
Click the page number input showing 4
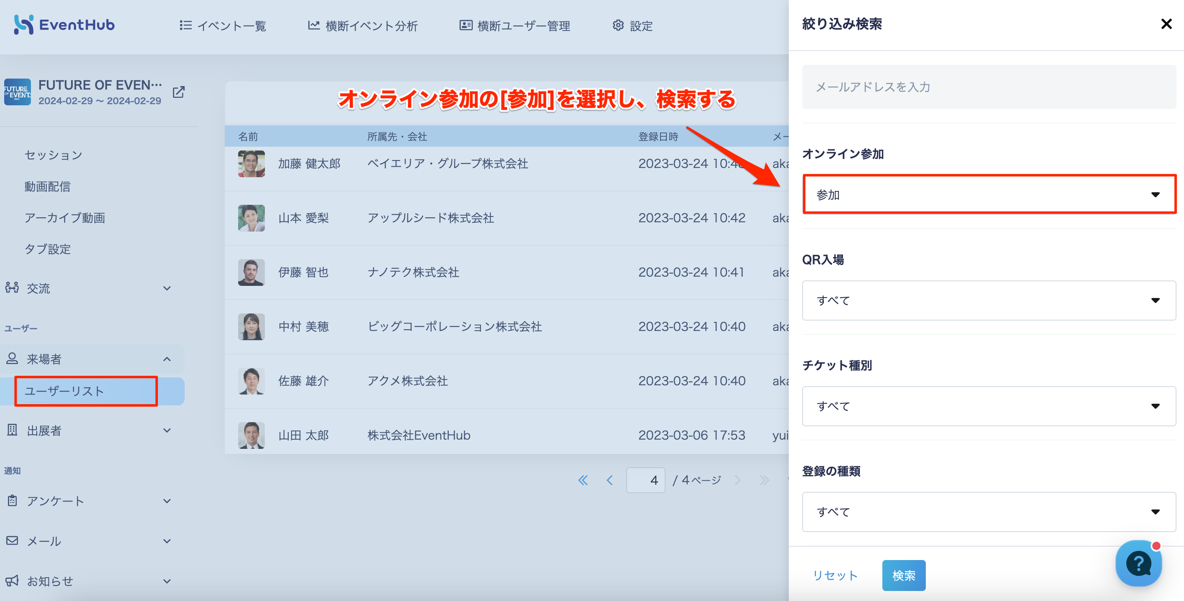pos(645,480)
